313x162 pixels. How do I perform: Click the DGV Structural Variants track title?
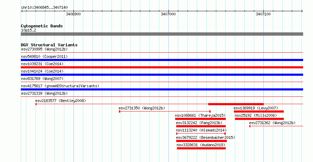click(x=49, y=45)
